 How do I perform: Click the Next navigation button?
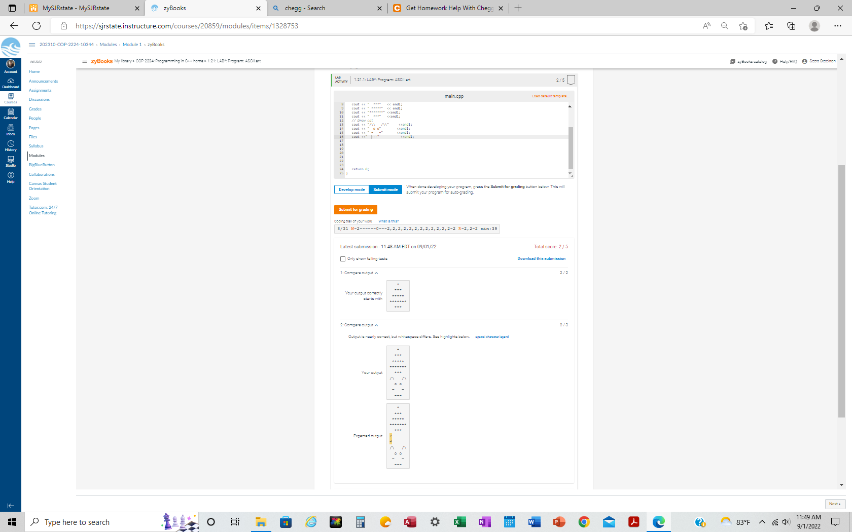point(835,504)
